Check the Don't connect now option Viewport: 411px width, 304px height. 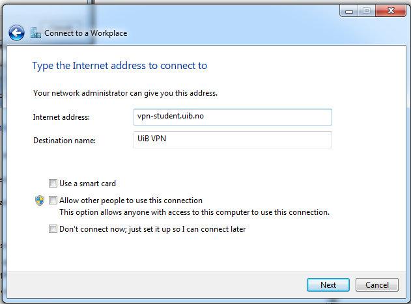point(53,229)
